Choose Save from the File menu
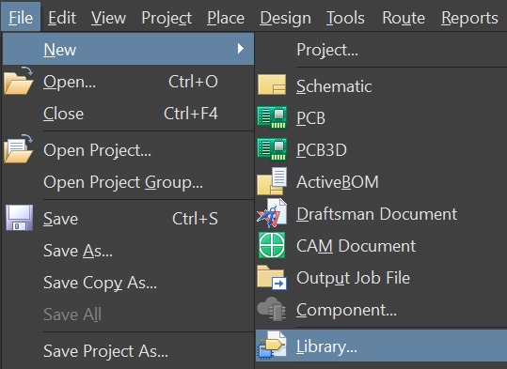 (128, 218)
